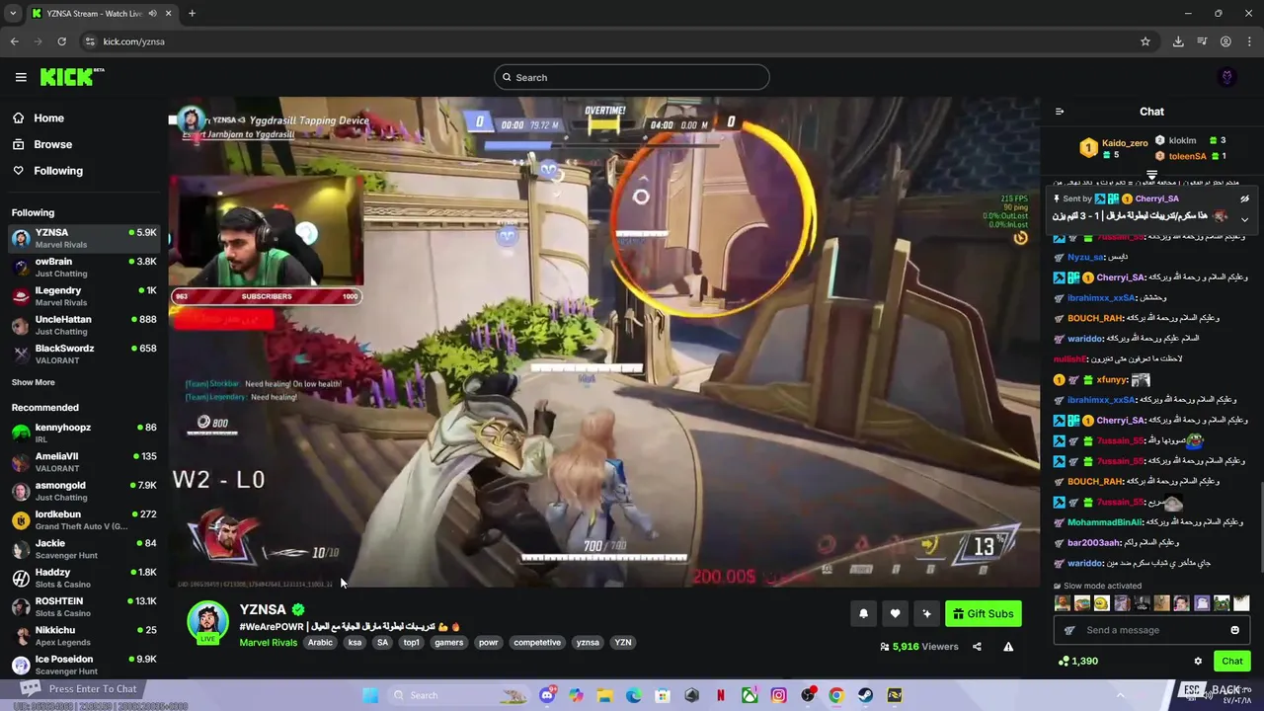The width and height of the screenshot is (1264, 711).
Task: Open Instagram from the taskbar
Action: click(778, 695)
